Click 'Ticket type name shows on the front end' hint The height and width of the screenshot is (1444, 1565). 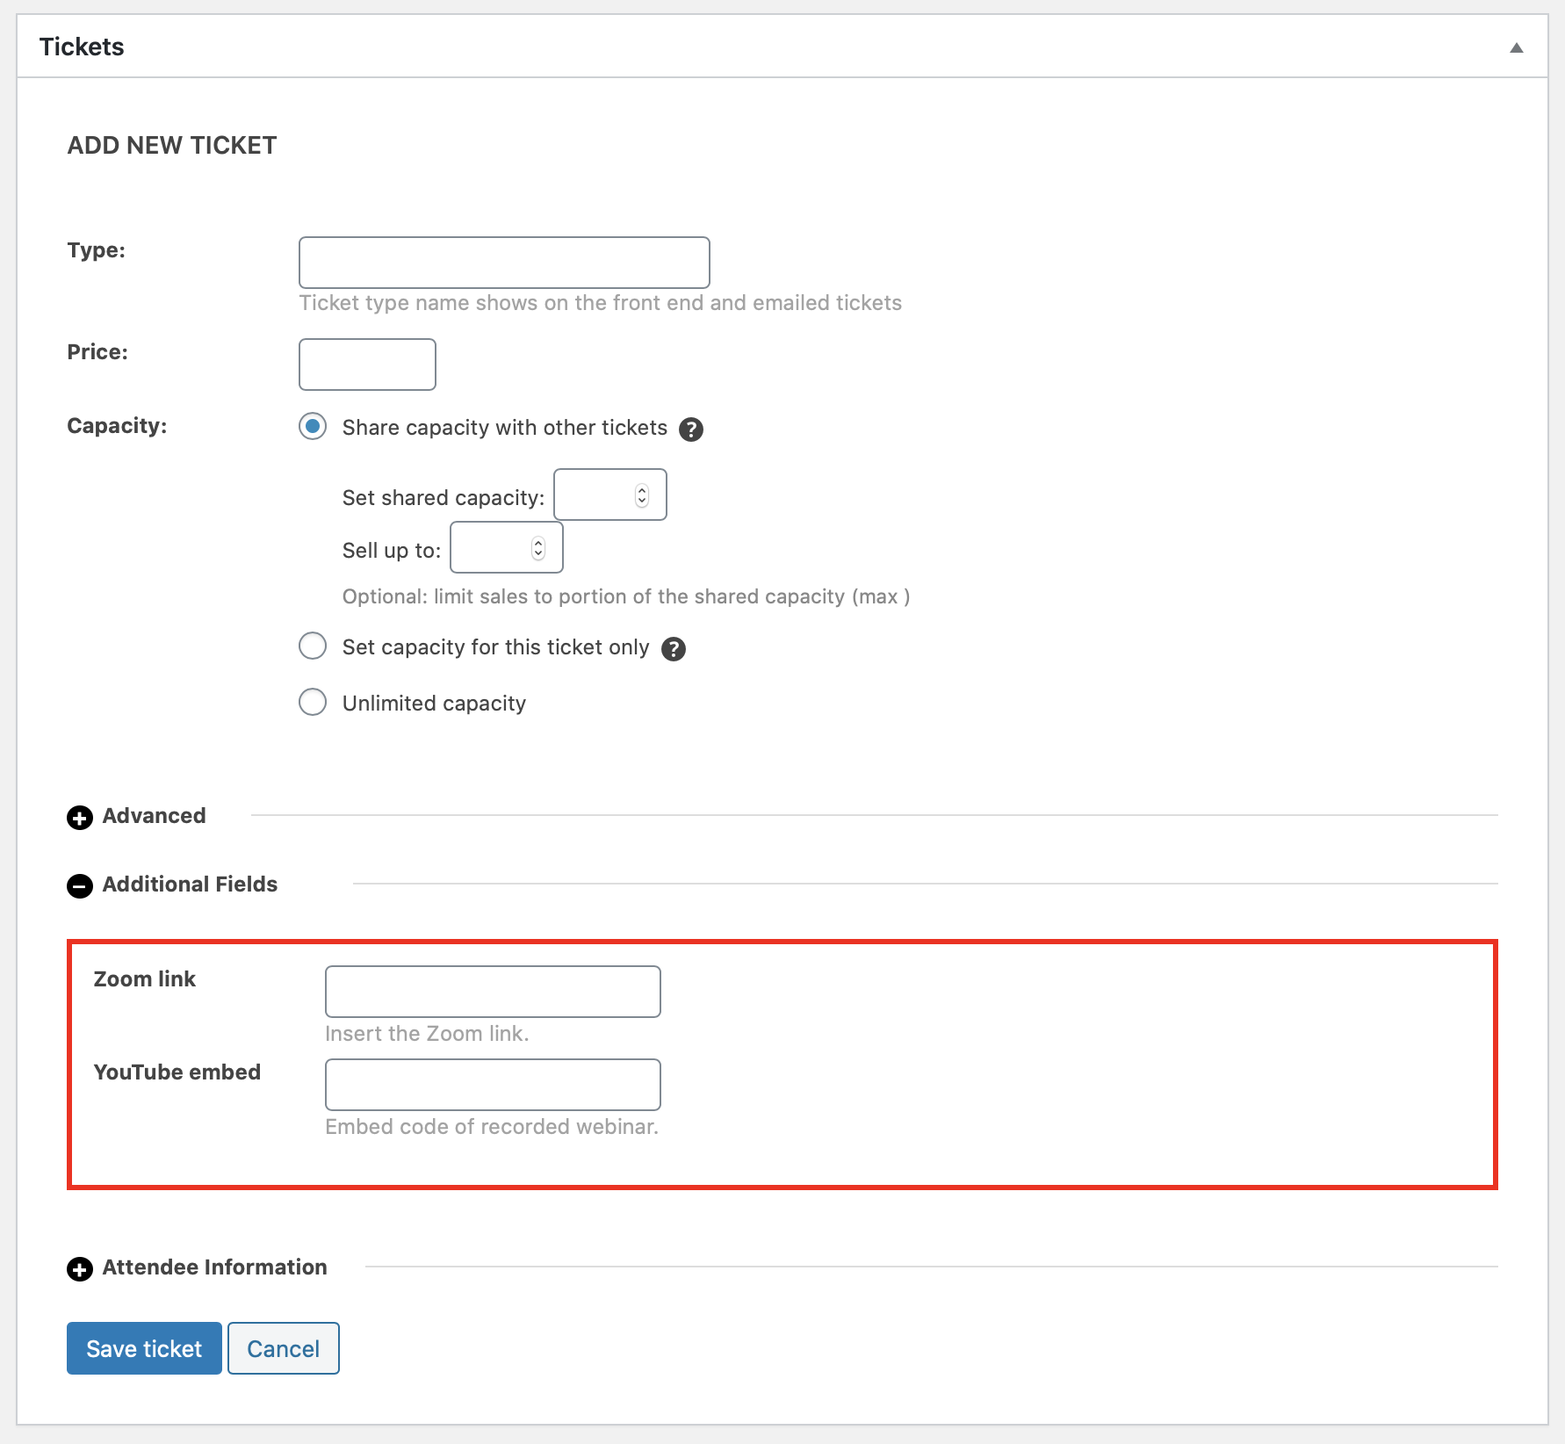[601, 303]
